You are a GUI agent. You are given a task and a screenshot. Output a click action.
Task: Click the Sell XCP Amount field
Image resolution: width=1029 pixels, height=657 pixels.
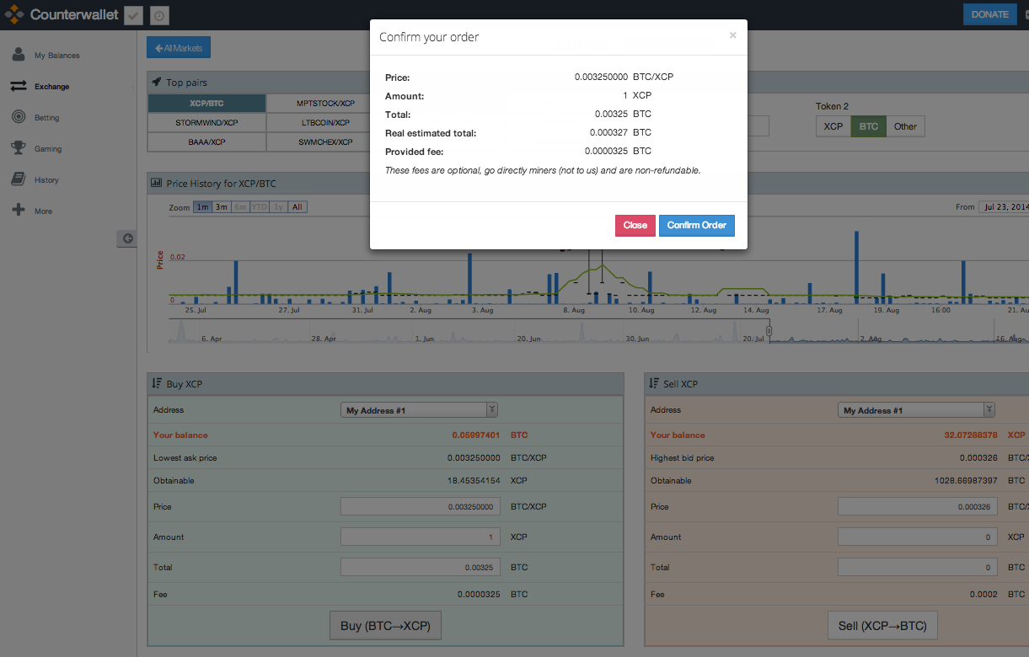coord(918,537)
